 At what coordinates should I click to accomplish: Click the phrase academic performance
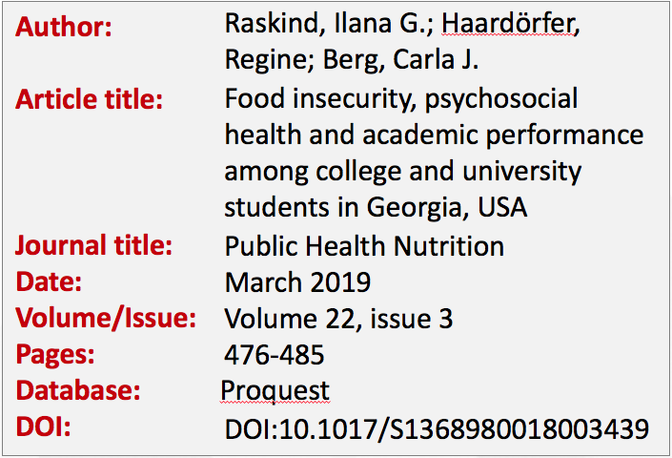503,135
